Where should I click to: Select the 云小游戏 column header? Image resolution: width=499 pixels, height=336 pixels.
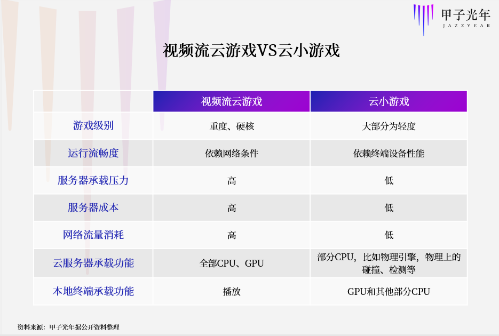(x=389, y=101)
